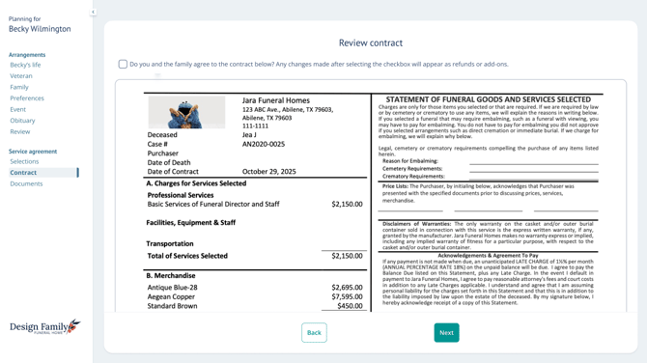
Task: Click the Back button
Action: click(314, 332)
